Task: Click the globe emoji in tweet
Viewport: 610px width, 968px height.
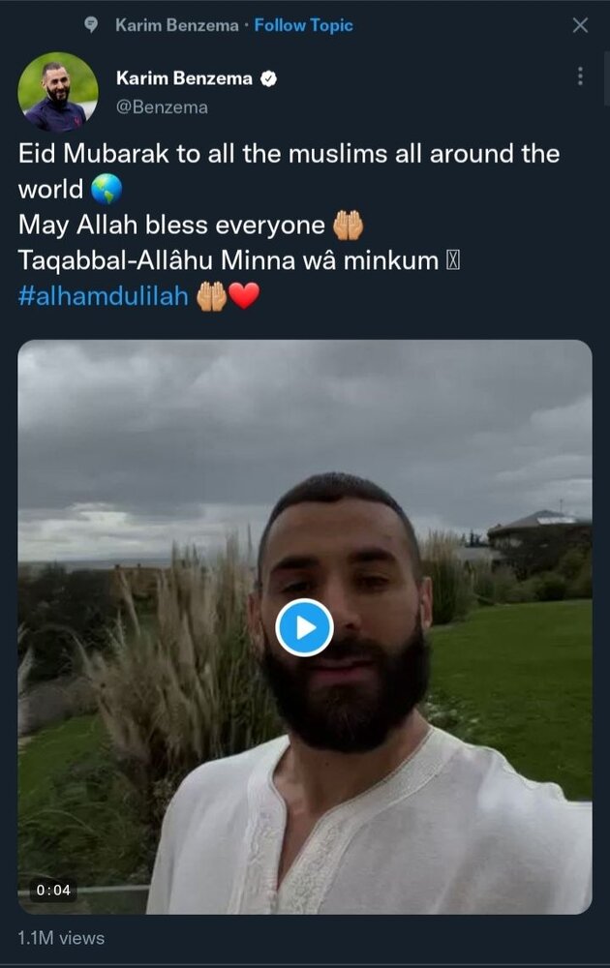Action: (x=107, y=189)
